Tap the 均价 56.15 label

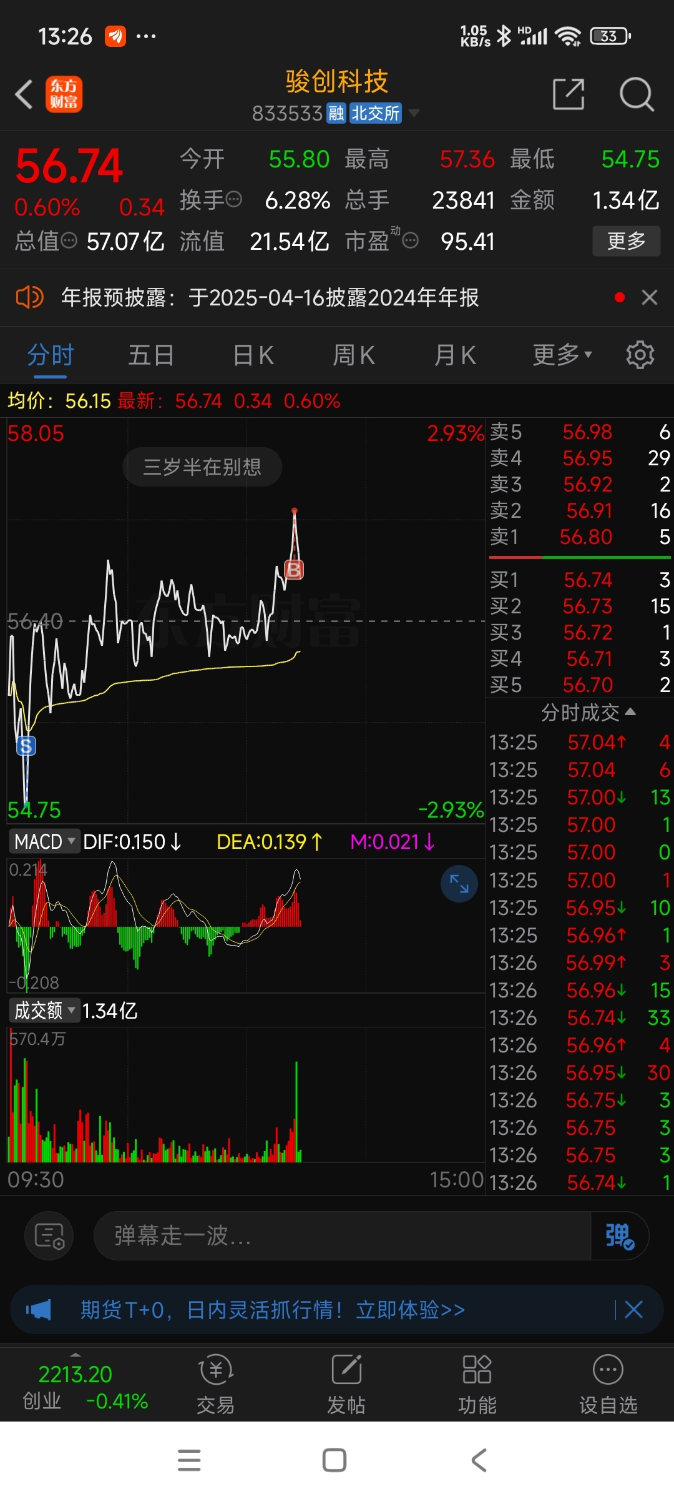[x=59, y=401]
